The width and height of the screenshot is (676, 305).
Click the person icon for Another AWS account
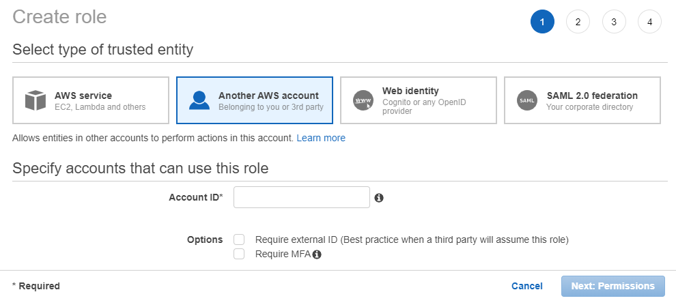[x=199, y=100]
